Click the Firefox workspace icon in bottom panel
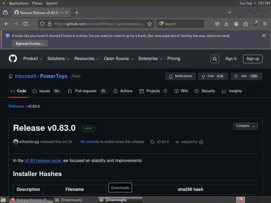The width and height of the screenshot is (271, 203). coord(241,200)
